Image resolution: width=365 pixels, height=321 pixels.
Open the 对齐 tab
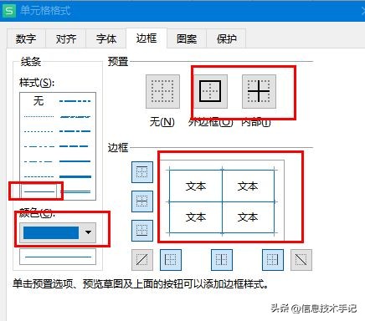[66, 38]
